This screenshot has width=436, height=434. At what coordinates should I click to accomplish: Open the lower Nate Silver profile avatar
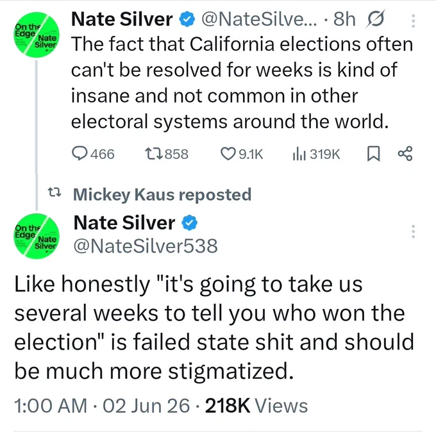point(37,236)
